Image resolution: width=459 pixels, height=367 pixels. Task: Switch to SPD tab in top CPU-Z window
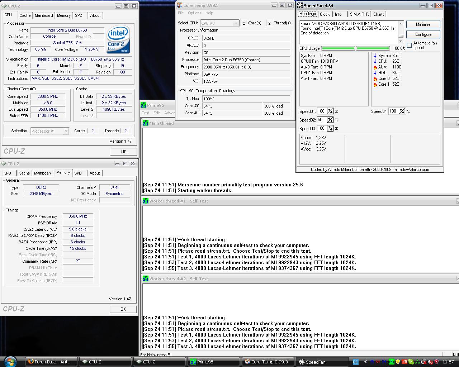tap(79, 15)
